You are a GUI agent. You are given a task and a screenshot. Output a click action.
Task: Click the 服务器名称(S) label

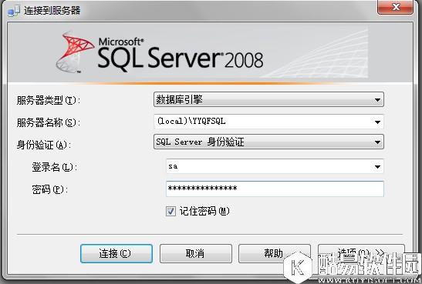point(49,122)
